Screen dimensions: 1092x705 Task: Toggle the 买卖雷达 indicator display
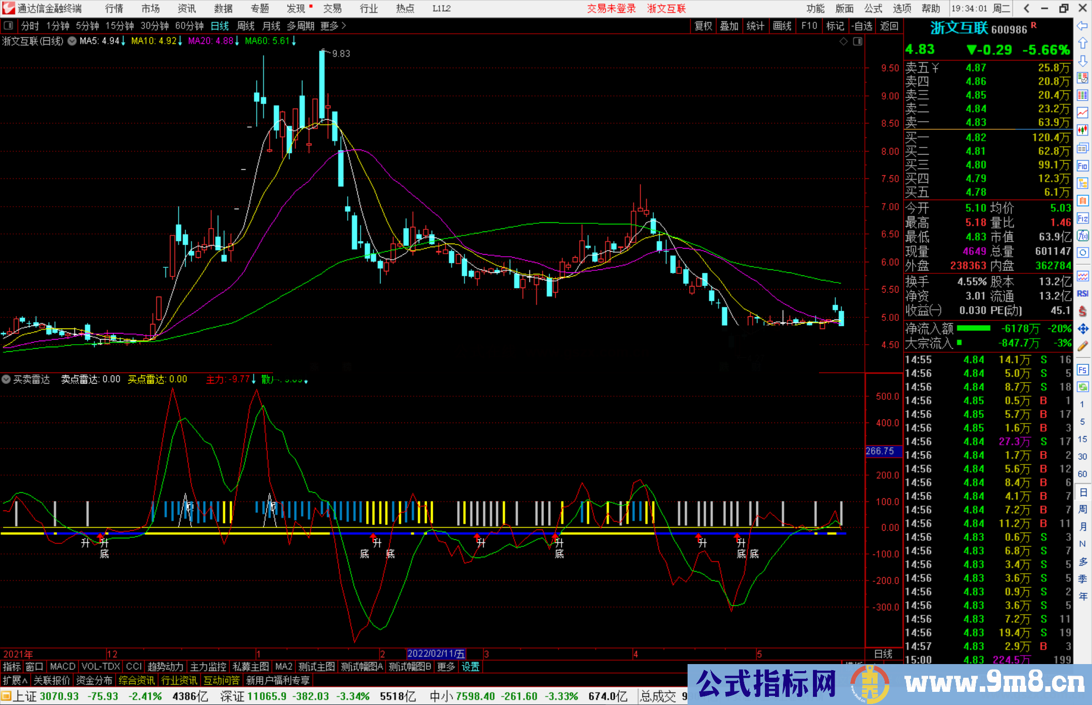(x=7, y=380)
